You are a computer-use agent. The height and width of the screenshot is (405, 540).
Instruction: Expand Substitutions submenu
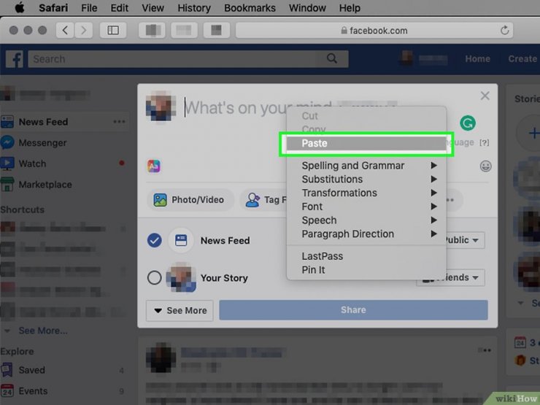366,179
